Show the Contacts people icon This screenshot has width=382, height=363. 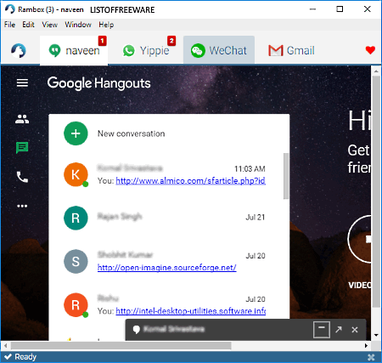22,119
